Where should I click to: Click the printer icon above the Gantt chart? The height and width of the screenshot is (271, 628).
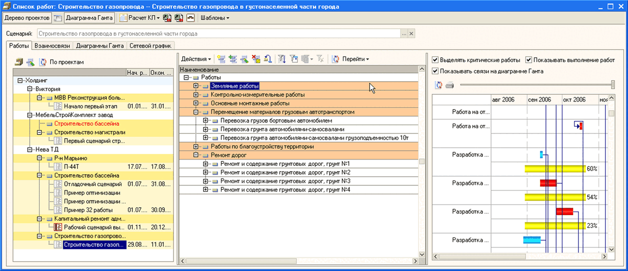pos(450,85)
